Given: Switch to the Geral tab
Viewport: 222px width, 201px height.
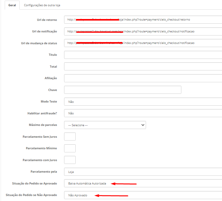Looking at the screenshot, I should click(x=12, y=5).
